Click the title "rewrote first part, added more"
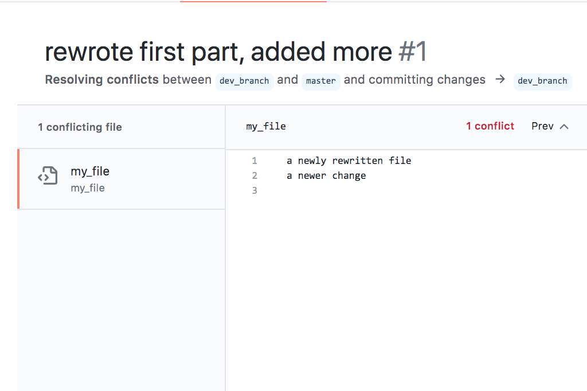Viewport: 587px width, 391px height. pos(218,53)
